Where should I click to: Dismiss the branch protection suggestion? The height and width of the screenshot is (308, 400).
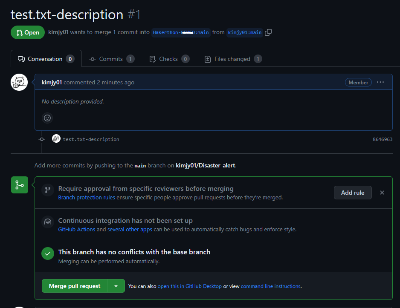(382, 193)
